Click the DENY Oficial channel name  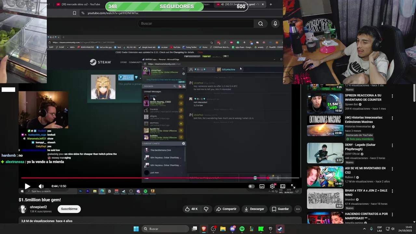[x=353, y=154]
